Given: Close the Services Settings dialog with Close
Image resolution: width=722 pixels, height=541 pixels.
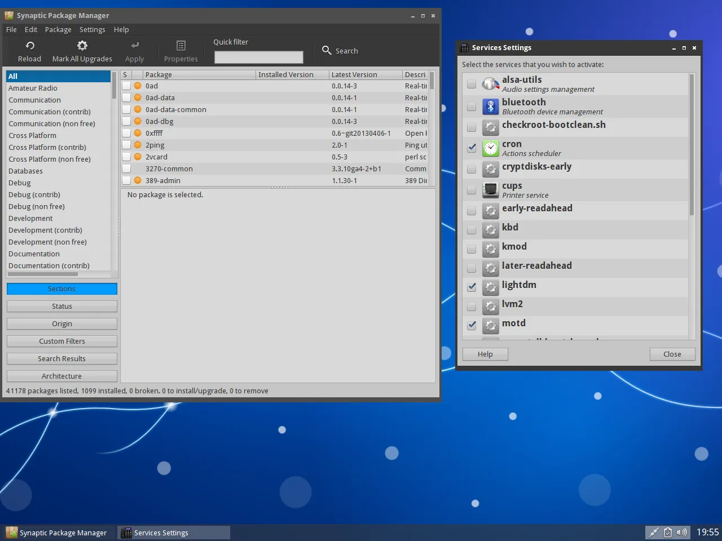Looking at the screenshot, I should [672, 354].
